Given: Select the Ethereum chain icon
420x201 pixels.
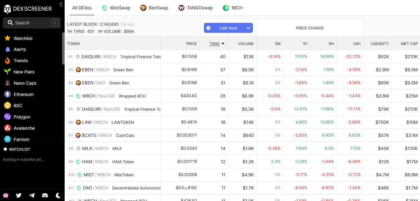Looking at the screenshot, I should click(7, 94).
